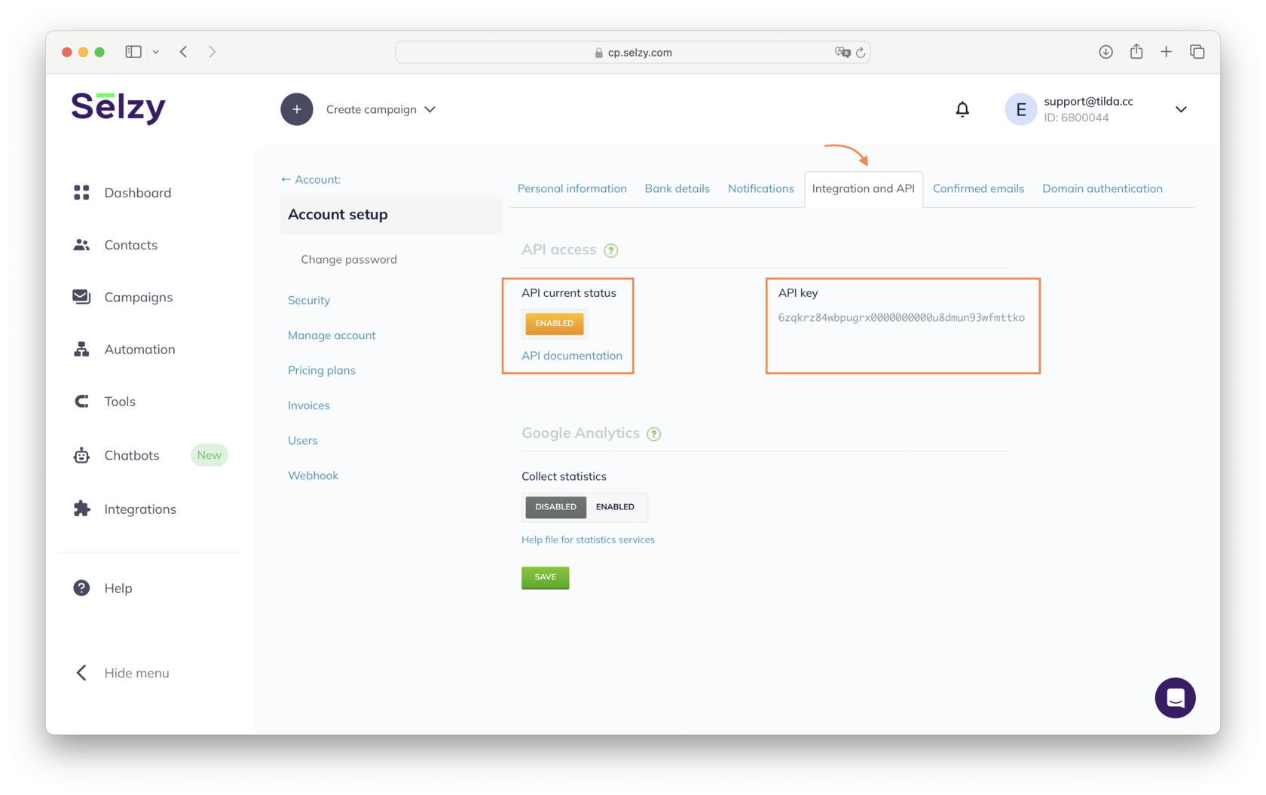
Task: Open the account menu chevron
Action: point(1181,109)
